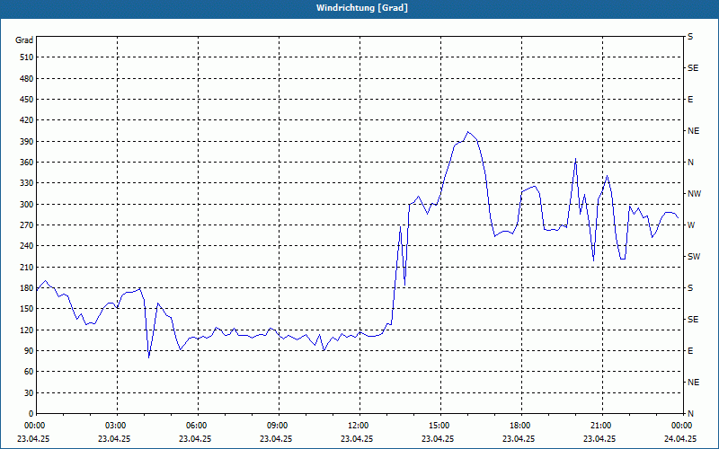Select the 270 y-axis value
The height and width of the screenshot is (449, 719).
pyautogui.click(x=27, y=225)
